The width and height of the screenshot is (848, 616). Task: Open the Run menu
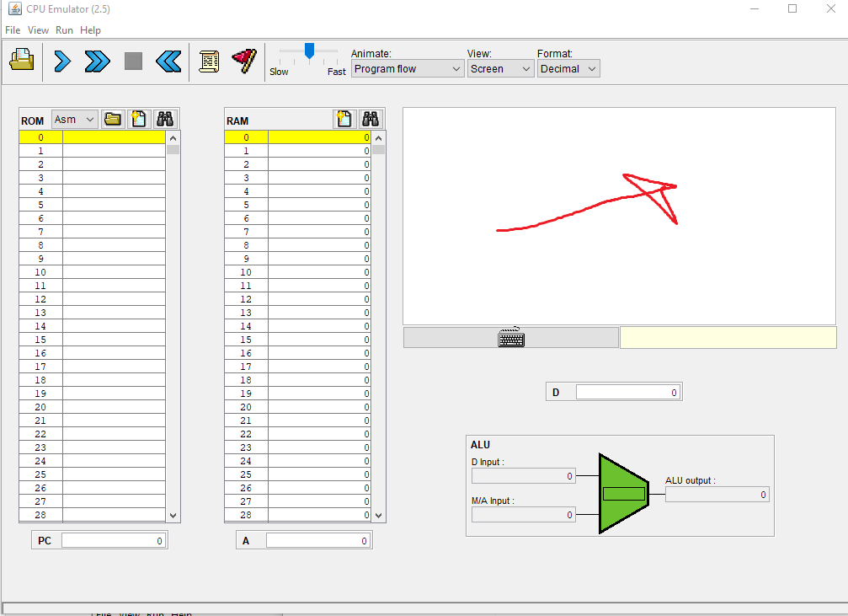tap(64, 29)
